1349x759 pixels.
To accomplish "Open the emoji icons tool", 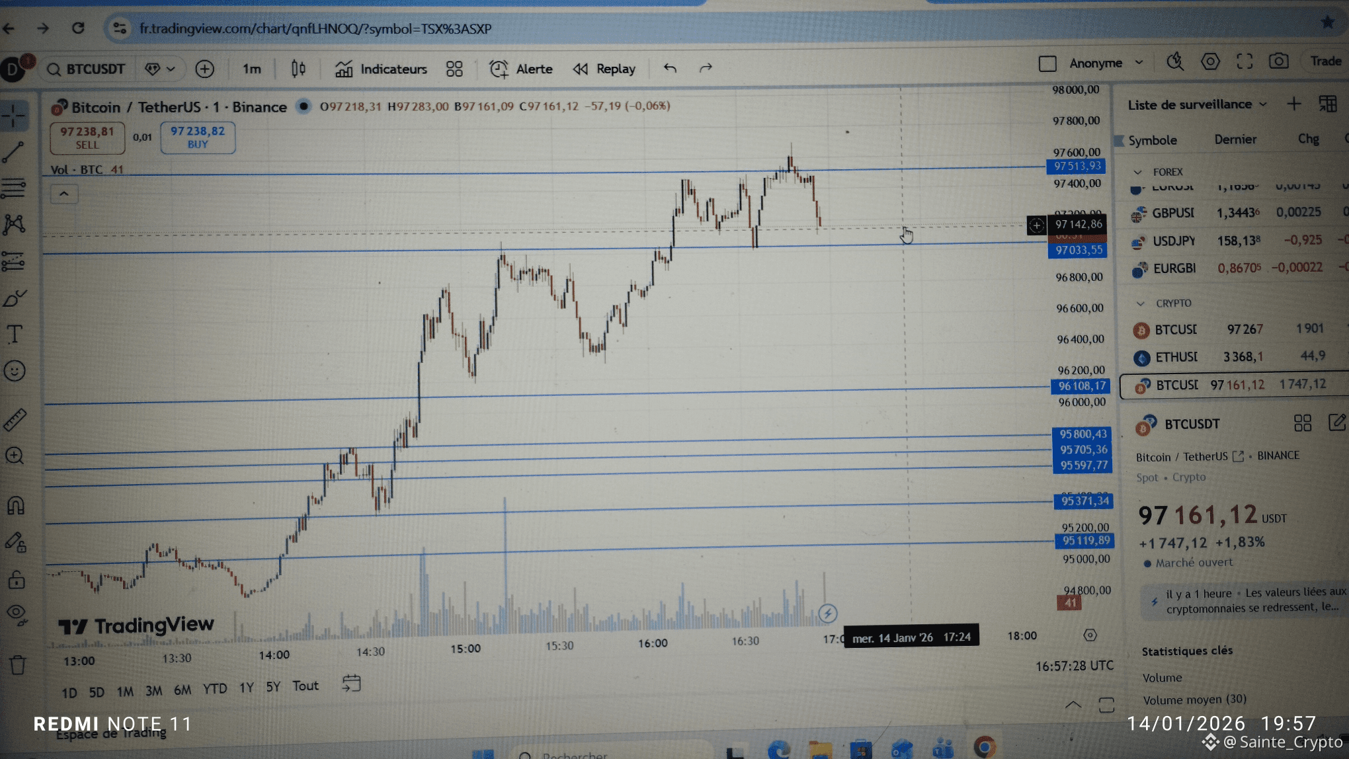I will [15, 371].
